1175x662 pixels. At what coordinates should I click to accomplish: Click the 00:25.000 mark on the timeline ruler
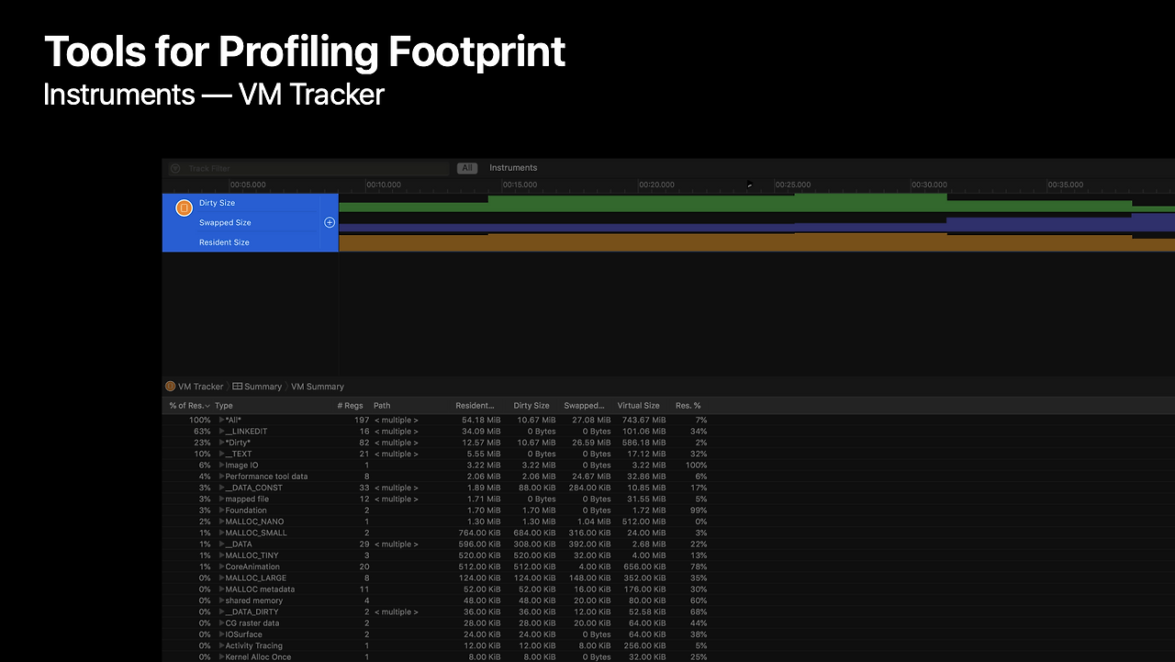click(793, 185)
